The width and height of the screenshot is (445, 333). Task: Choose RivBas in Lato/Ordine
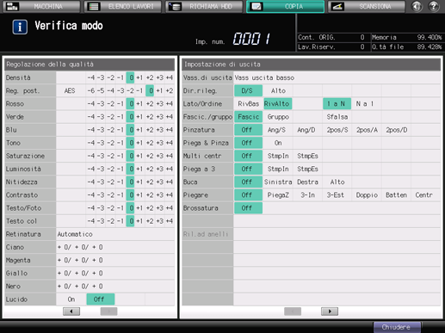click(248, 104)
